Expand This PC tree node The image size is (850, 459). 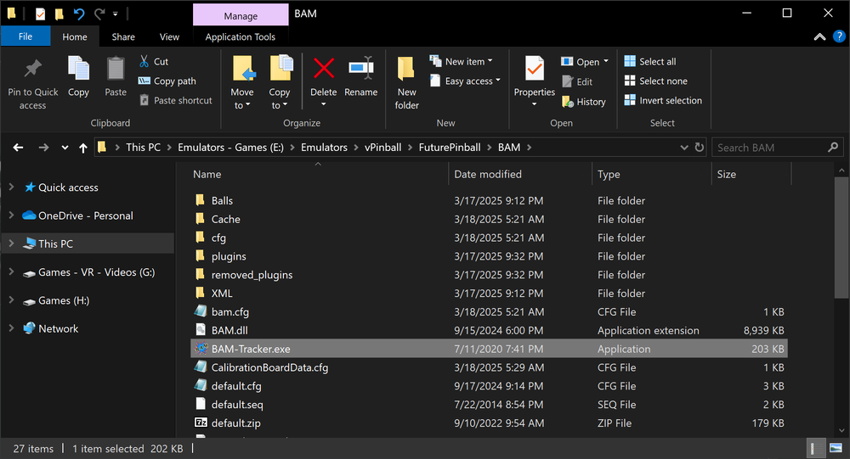(x=11, y=243)
